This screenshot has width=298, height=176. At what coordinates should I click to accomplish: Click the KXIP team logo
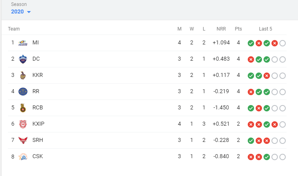pyautogui.click(x=23, y=124)
